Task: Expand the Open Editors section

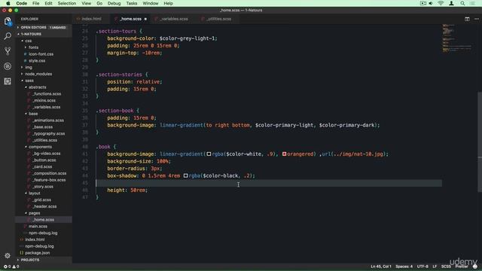Action: 44,27
